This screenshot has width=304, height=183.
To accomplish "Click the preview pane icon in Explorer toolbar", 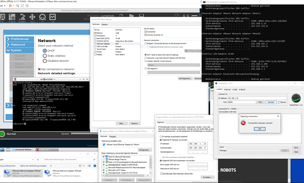I will 89,165.
